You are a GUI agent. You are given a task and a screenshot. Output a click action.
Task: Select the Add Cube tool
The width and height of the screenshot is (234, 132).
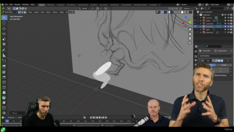[4, 61]
